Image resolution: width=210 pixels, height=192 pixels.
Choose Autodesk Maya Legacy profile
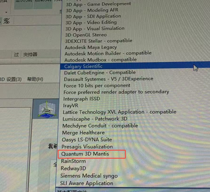[91, 47]
